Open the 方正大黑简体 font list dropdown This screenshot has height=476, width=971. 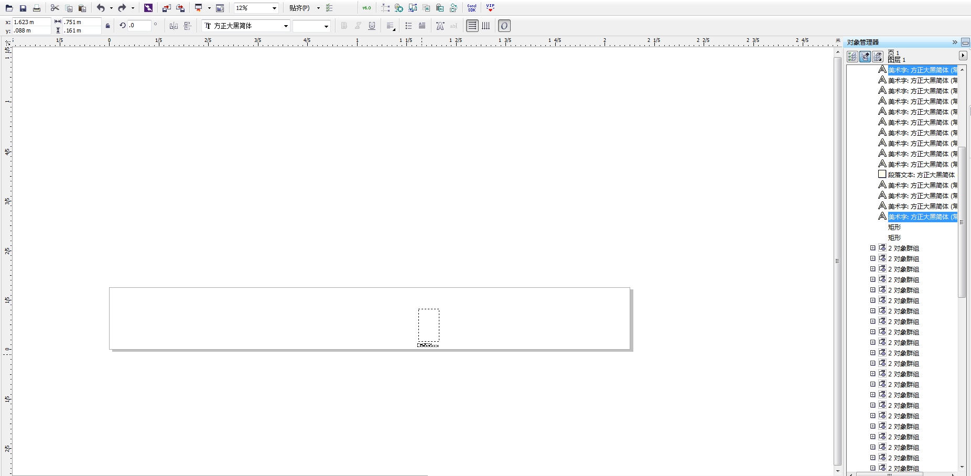(x=286, y=26)
